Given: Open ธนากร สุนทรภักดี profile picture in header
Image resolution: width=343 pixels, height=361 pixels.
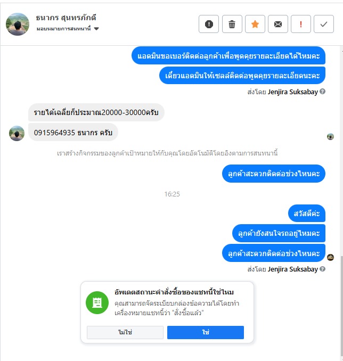Looking at the screenshot, I should (x=18, y=24).
